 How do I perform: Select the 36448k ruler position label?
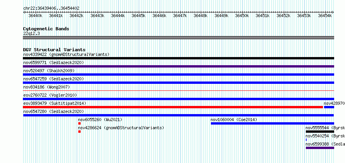pos(201,16)
